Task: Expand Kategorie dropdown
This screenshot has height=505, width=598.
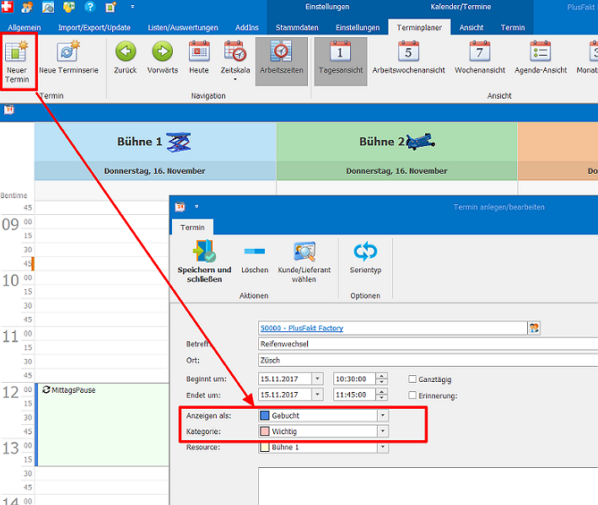Action: (383, 432)
